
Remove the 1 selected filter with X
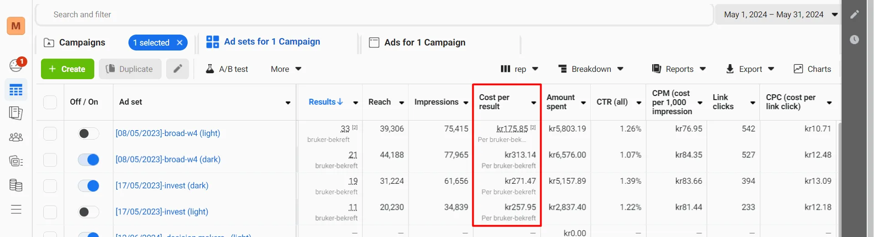[180, 43]
